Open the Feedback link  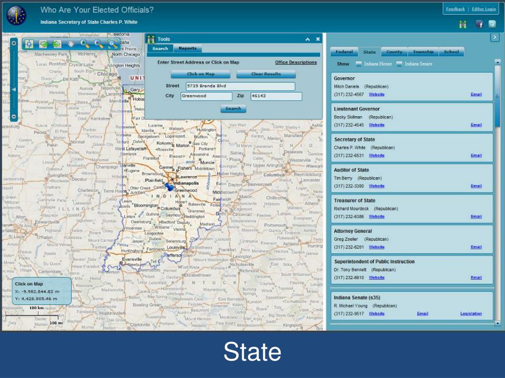coord(455,9)
